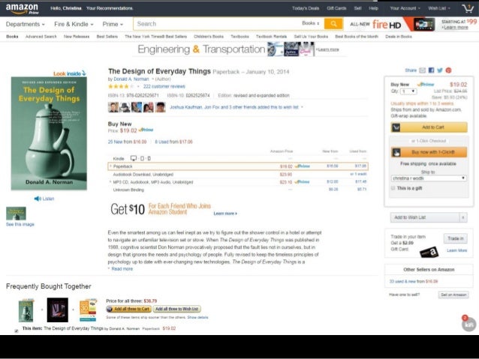
Task: Click the Look inside arrow badge
Action: pyautogui.click(x=70, y=73)
